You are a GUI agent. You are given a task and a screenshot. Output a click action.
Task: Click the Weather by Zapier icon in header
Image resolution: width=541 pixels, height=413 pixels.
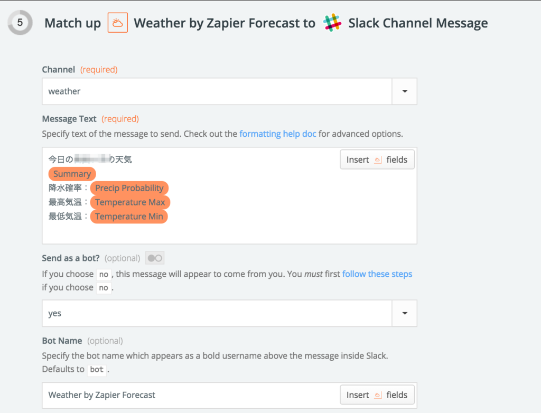(x=118, y=23)
